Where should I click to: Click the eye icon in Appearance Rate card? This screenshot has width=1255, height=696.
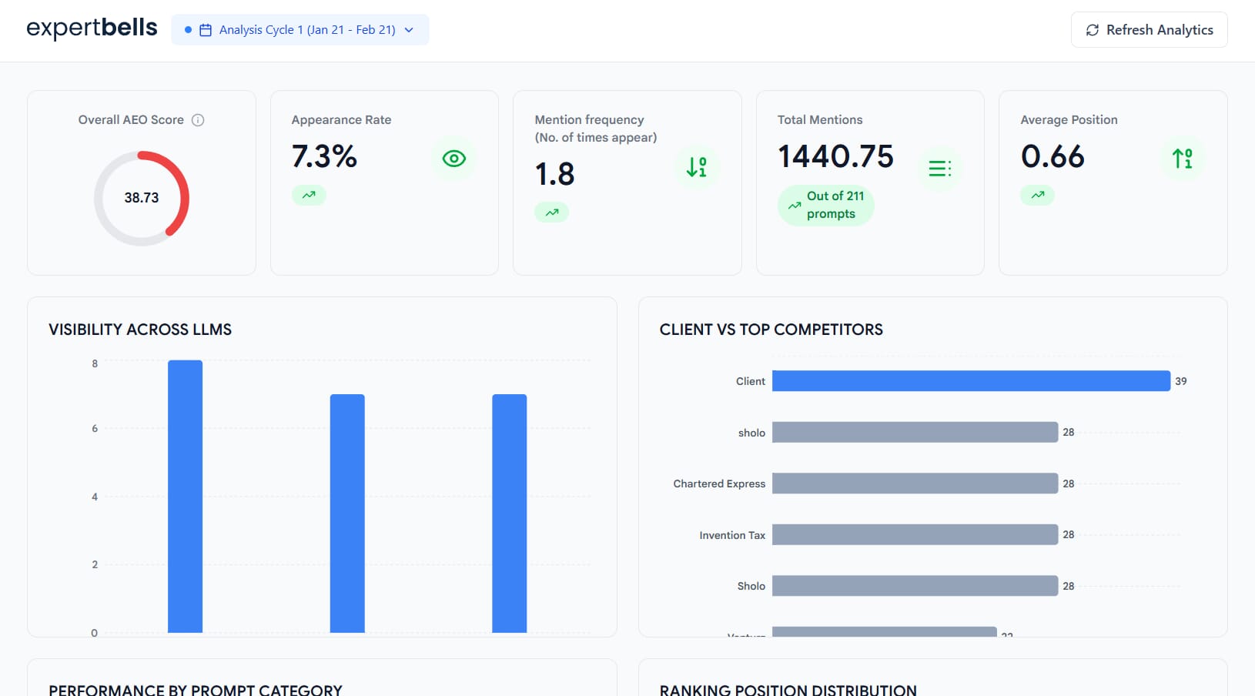[454, 159]
